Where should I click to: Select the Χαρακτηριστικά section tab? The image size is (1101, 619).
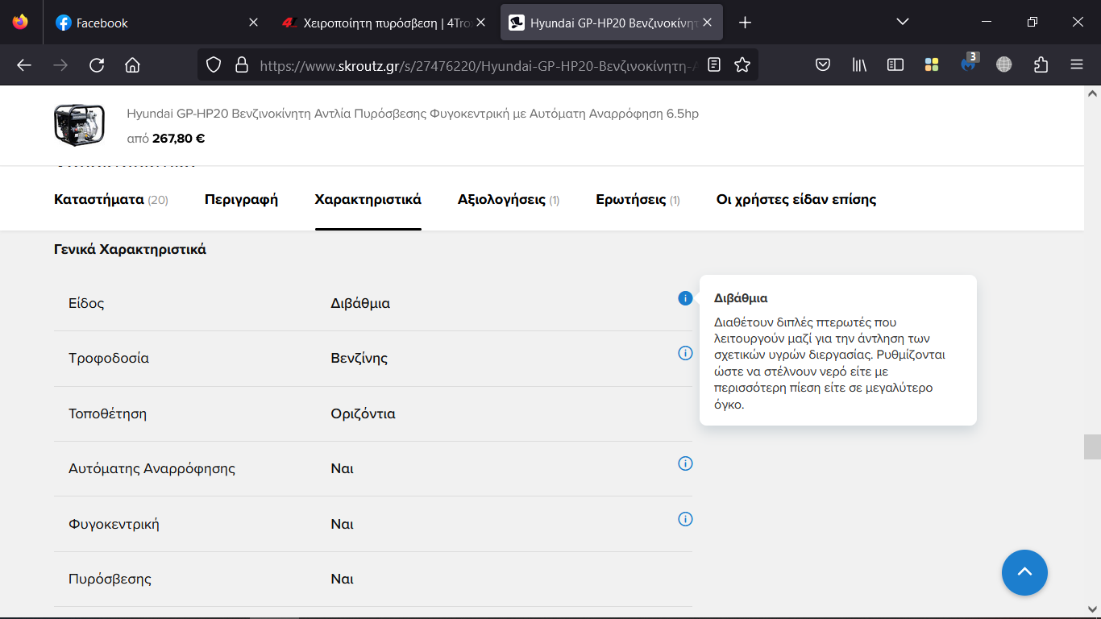click(368, 199)
